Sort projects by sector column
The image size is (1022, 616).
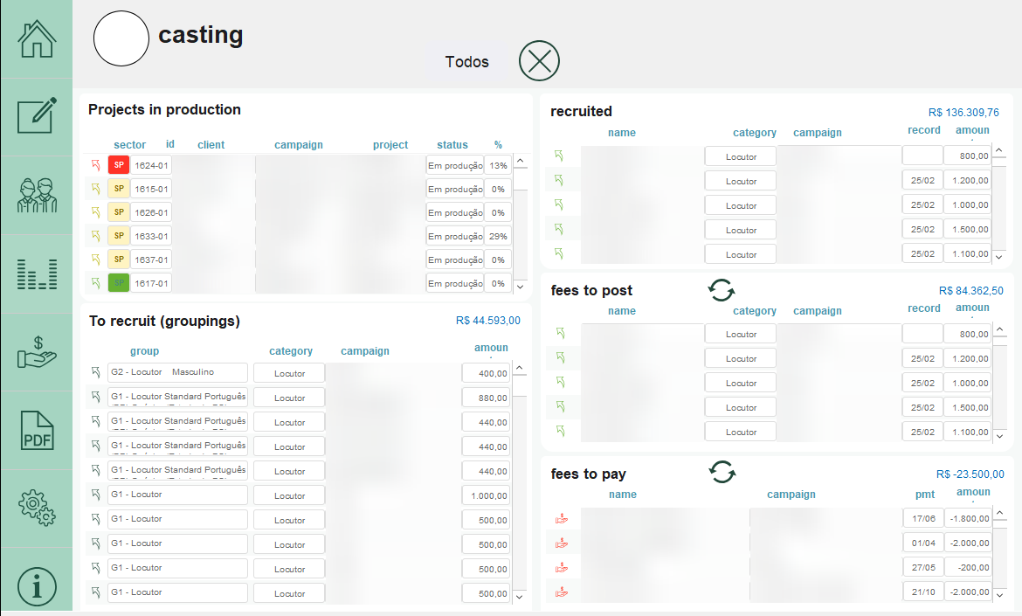(129, 145)
